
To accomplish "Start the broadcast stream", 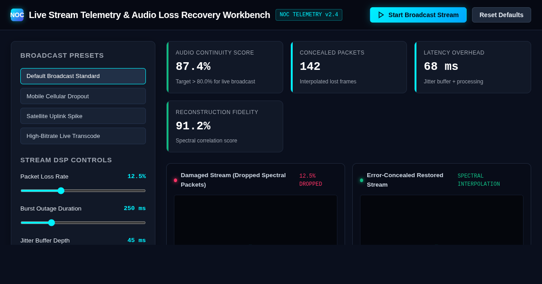I will coord(418,15).
